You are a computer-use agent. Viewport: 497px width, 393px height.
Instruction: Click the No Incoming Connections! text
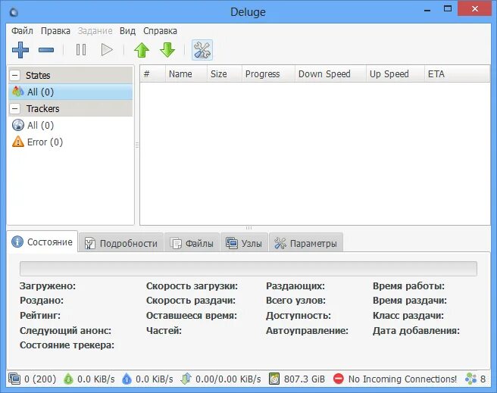pyautogui.click(x=402, y=379)
